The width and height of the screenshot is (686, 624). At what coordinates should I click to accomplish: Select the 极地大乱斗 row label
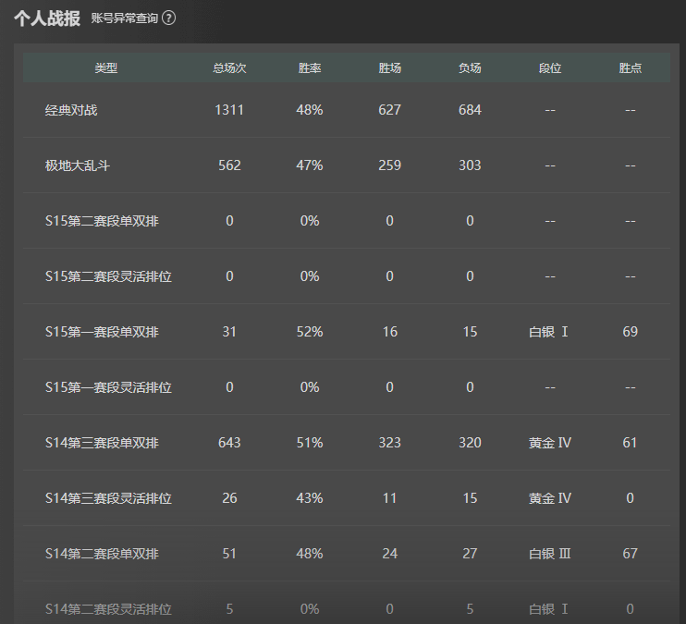[x=78, y=165]
